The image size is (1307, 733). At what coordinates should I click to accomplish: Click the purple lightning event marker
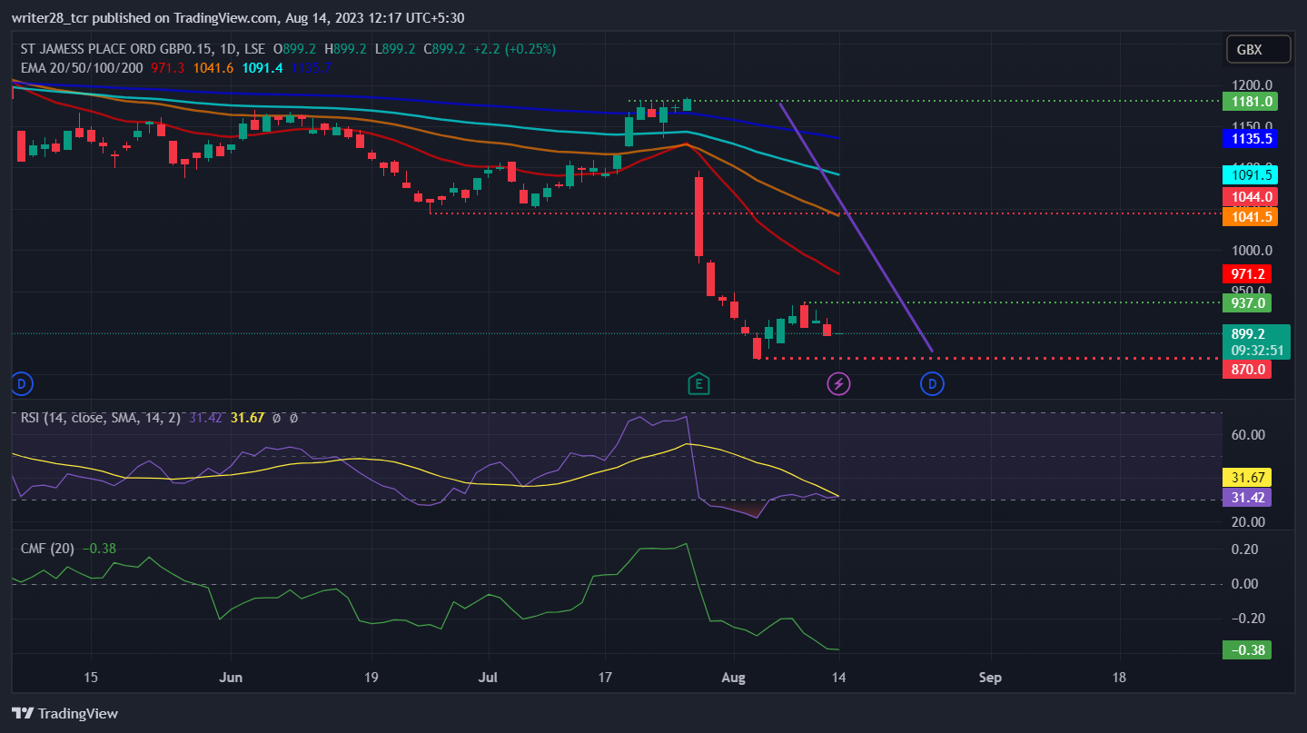click(x=838, y=384)
